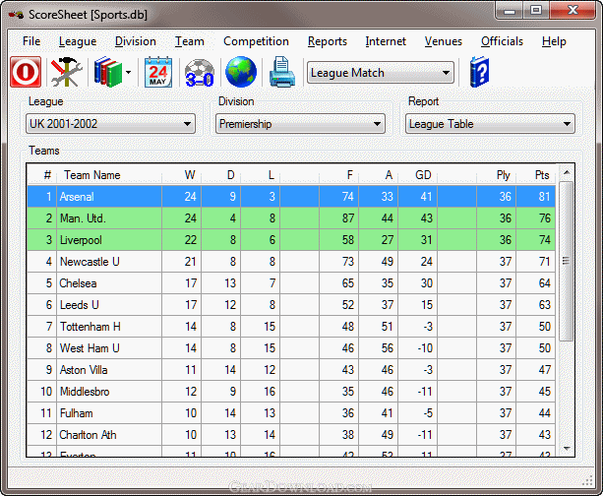This screenshot has width=603, height=496.
Task: Open the UK 2001-2002 league dropdown
Action: tap(110, 124)
